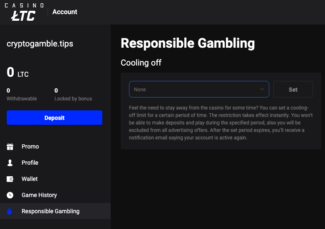The height and width of the screenshot is (229, 325).
Task: Go to the Profile text entry
Action: click(30, 163)
